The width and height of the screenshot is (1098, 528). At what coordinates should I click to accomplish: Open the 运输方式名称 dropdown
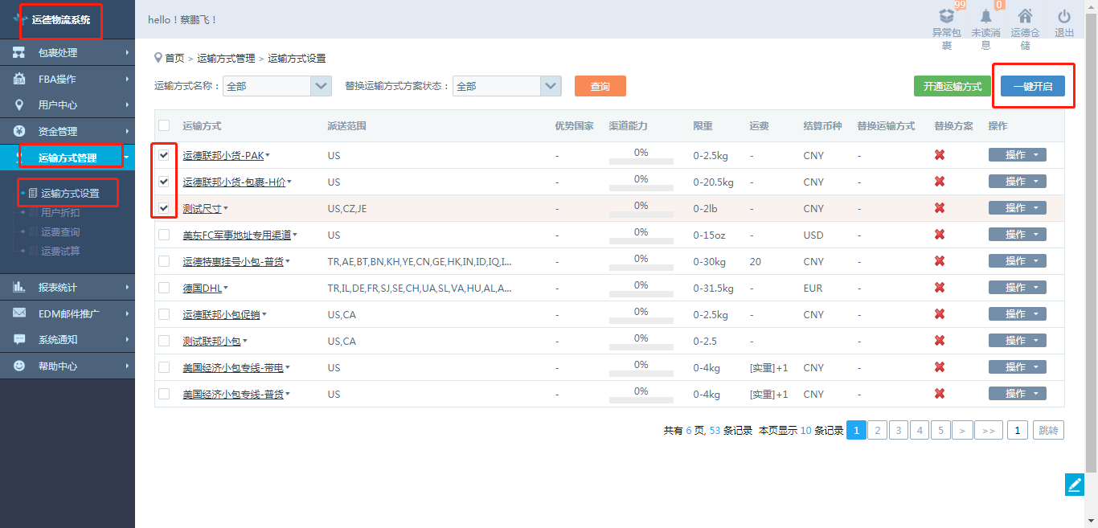click(321, 86)
